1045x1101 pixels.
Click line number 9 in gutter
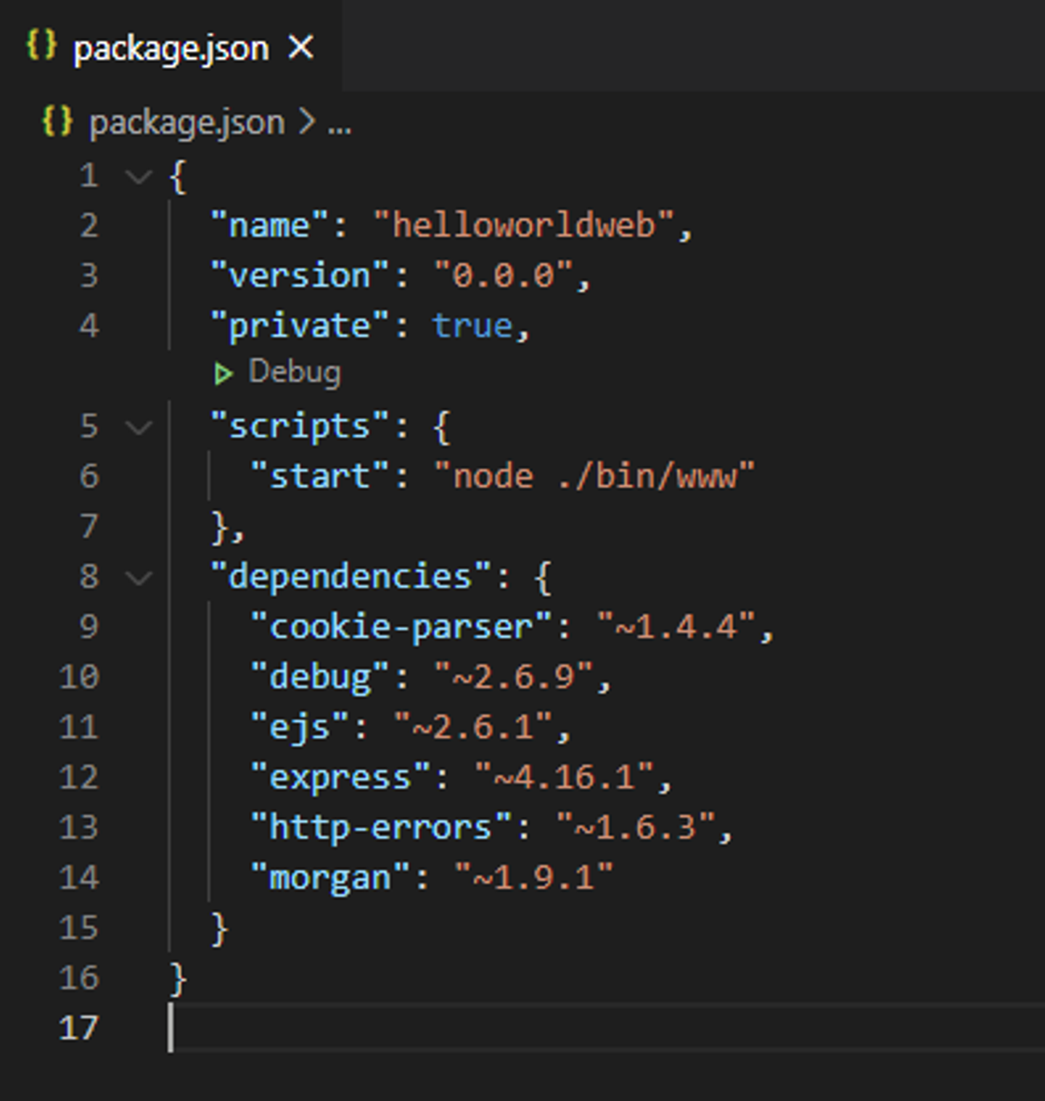(x=89, y=627)
